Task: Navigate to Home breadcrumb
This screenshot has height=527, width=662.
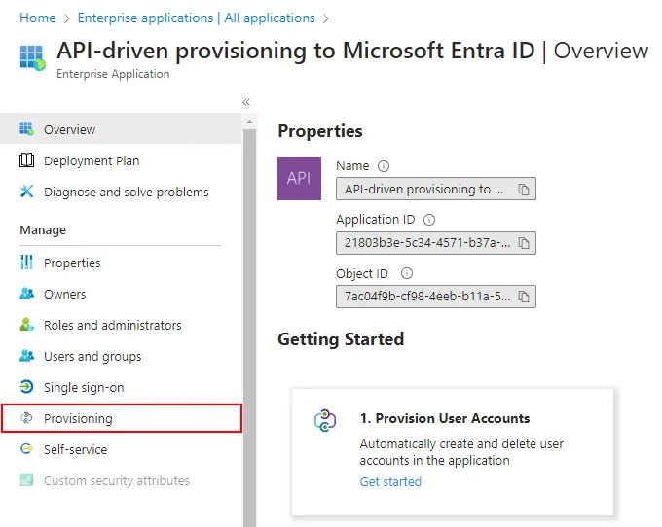Action: pos(38,18)
